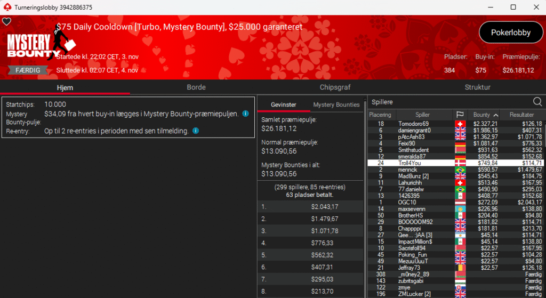Sort by the Spiller column header
The image size is (546, 298).
(422, 115)
